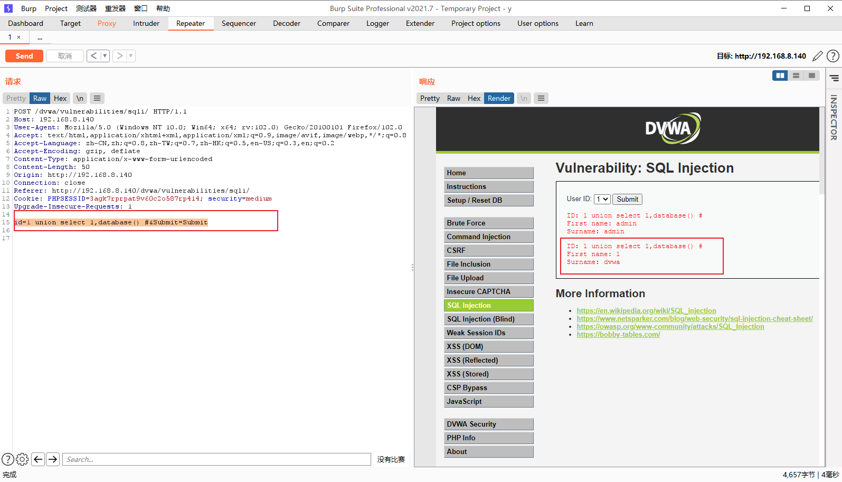This screenshot has height=482, width=842.
Task: Expand the history-back dropdown arrow
Action: (105, 56)
